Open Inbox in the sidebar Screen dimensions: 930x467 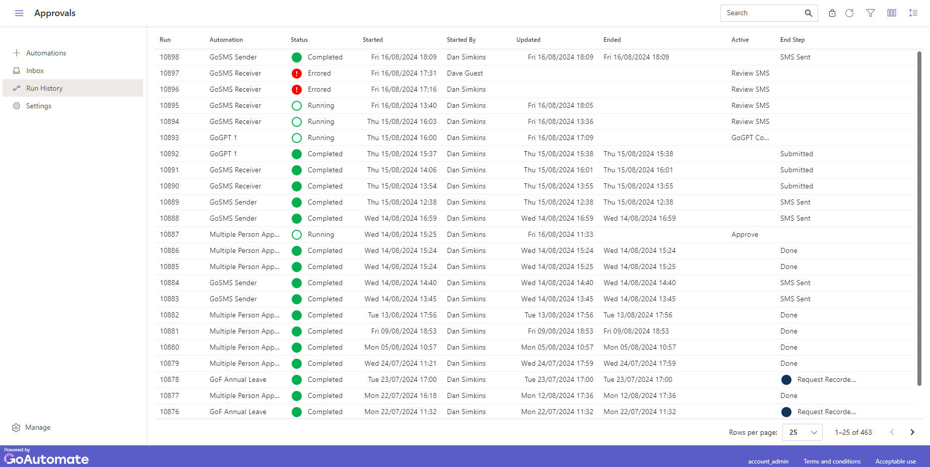coord(73,71)
